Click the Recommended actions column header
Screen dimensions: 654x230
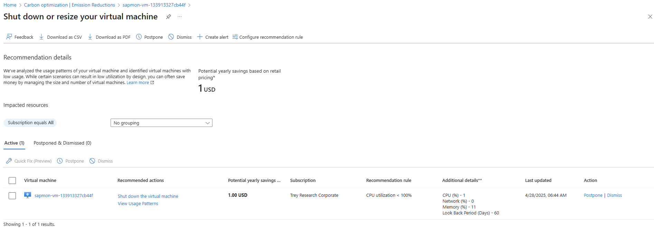141,180
